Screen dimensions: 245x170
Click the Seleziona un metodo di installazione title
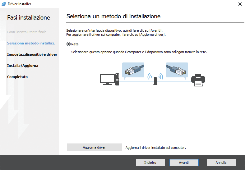coord(113,16)
